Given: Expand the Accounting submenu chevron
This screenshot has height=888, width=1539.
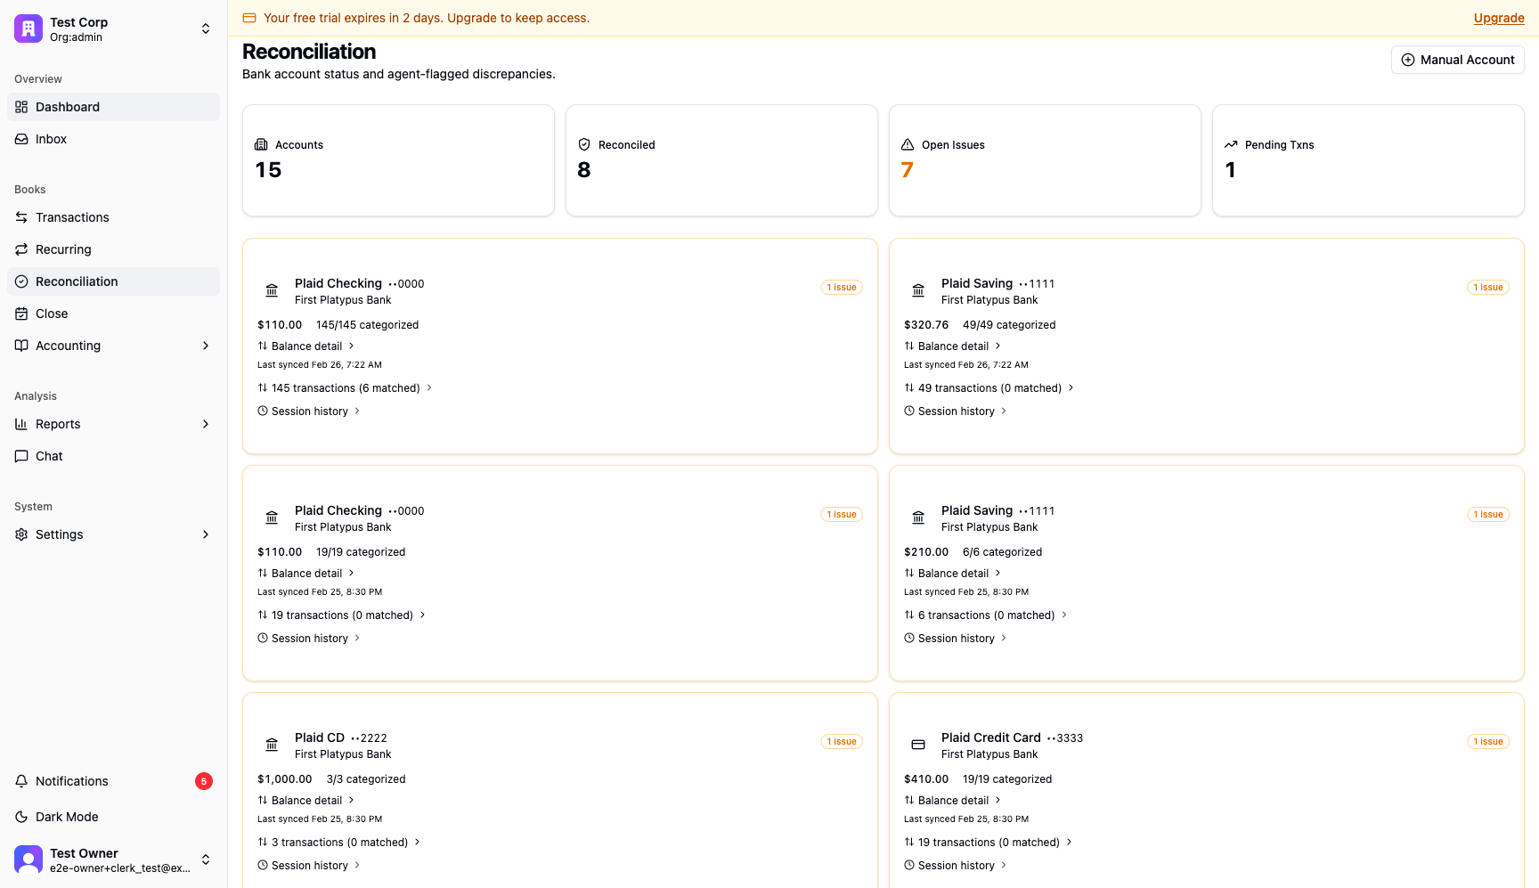Looking at the screenshot, I should tap(206, 346).
